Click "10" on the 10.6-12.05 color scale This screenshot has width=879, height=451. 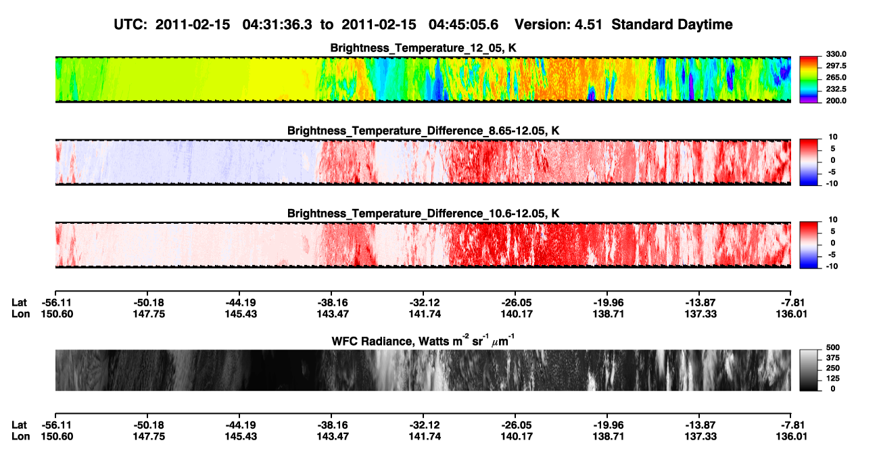pyautogui.click(x=833, y=220)
